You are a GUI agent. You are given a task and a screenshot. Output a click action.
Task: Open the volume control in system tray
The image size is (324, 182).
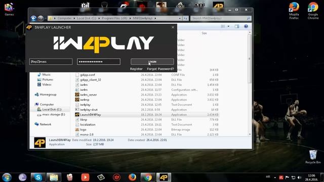click(299, 177)
